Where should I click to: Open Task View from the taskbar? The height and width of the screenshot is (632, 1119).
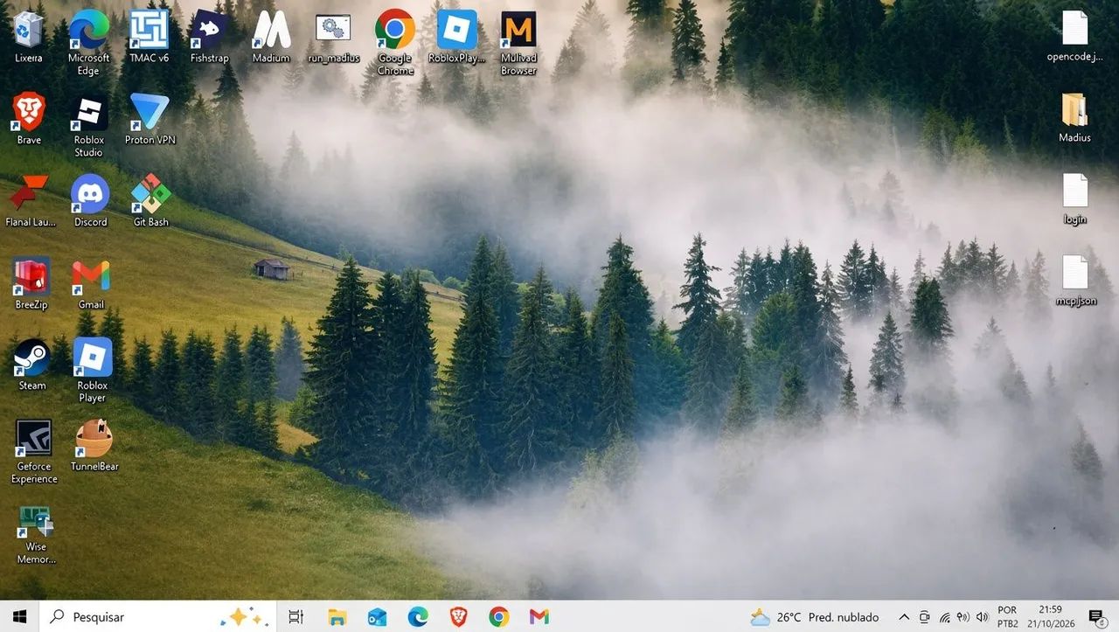(x=295, y=616)
